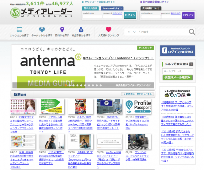Click the PICKUP green label

point(145,48)
